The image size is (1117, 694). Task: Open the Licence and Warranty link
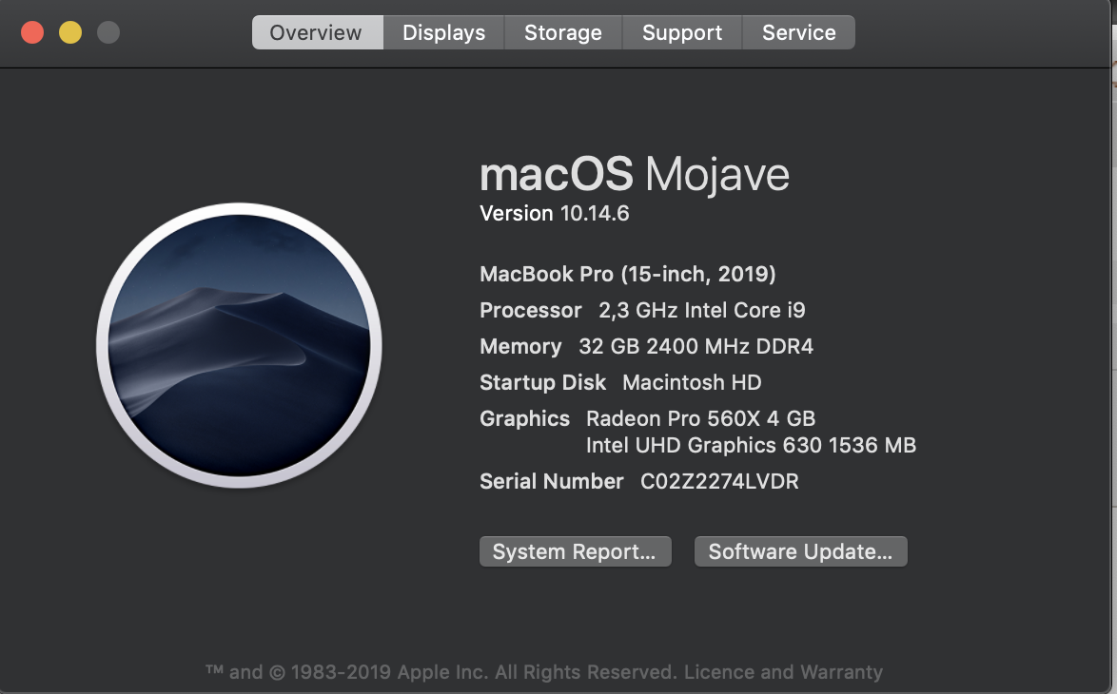point(783,672)
